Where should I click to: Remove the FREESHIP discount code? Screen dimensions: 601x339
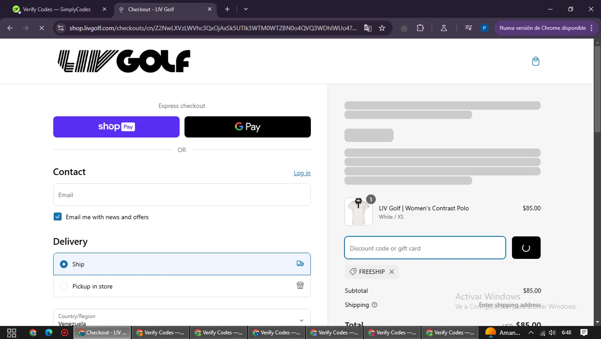[x=392, y=272]
